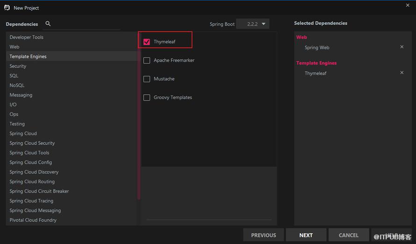The image size is (416, 244).
Task: Click Thymeleaf in Selected Dependencies
Action: click(316, 73)
